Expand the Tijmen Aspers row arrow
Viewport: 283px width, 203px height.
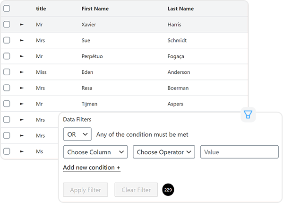point(22,104)
